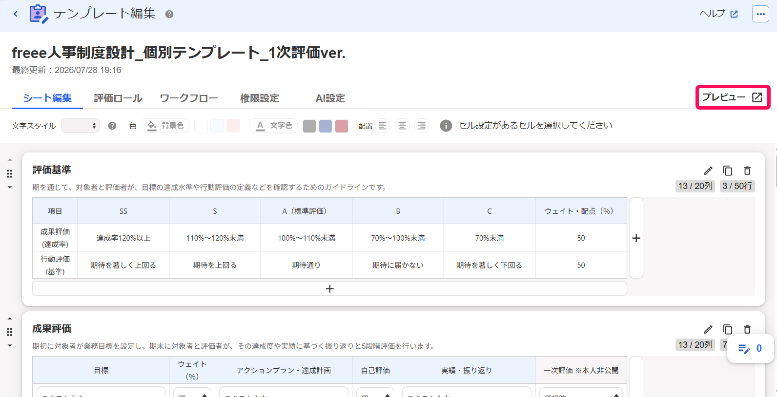Image resolution: width=777 pixels, height=397 pixels.
Task: Move 成果評価 section down with arrow
Action: pos(9,346)
